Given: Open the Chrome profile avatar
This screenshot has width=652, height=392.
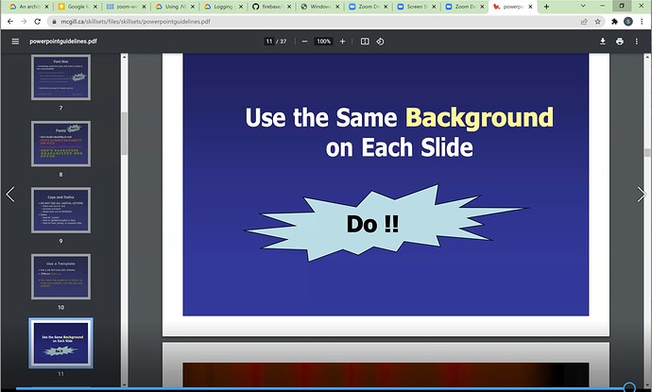Looking at the screenshot, I should pyautogui.click(x=628, y=21).
